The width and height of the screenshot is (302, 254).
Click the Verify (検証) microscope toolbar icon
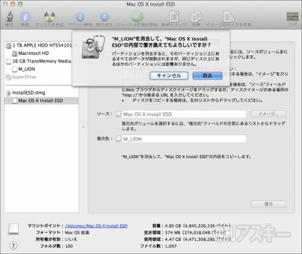(9, 17)
